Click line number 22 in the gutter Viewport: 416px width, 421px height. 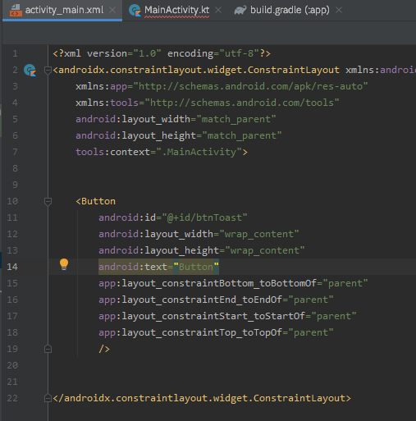[12, 398]
